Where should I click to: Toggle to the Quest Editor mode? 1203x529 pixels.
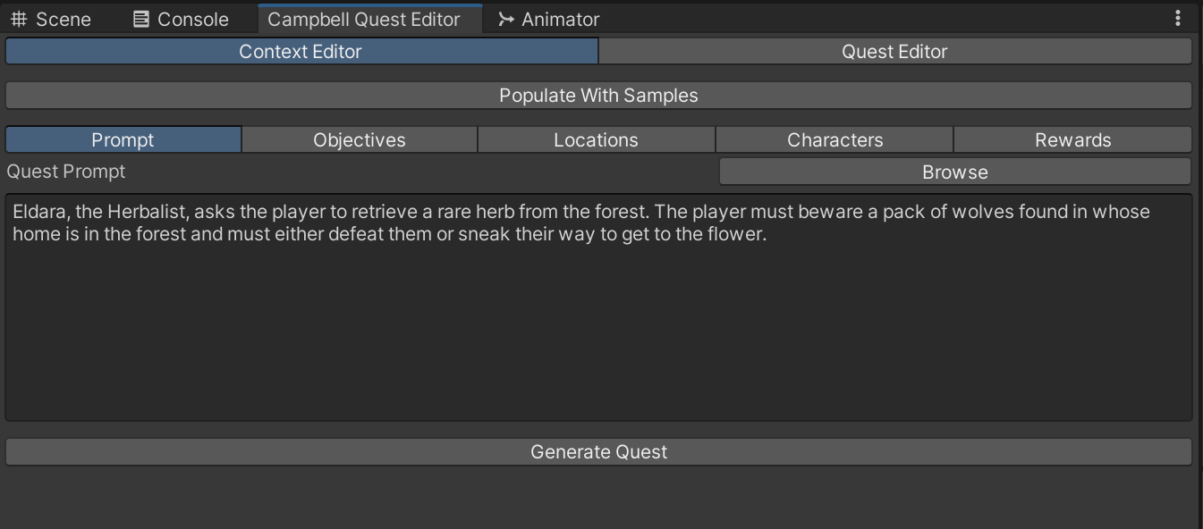tap(894, 52)
